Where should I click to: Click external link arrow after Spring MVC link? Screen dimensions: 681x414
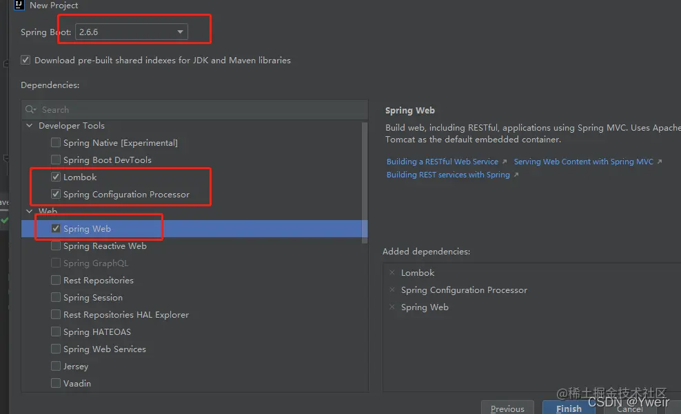click(x=659, y=162)
